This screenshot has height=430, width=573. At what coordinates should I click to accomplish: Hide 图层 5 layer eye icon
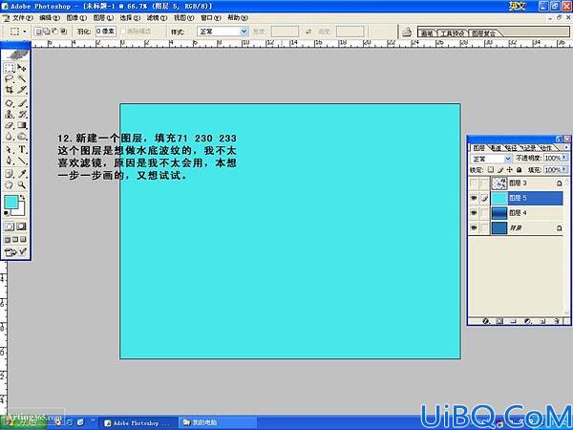point(474,198)
